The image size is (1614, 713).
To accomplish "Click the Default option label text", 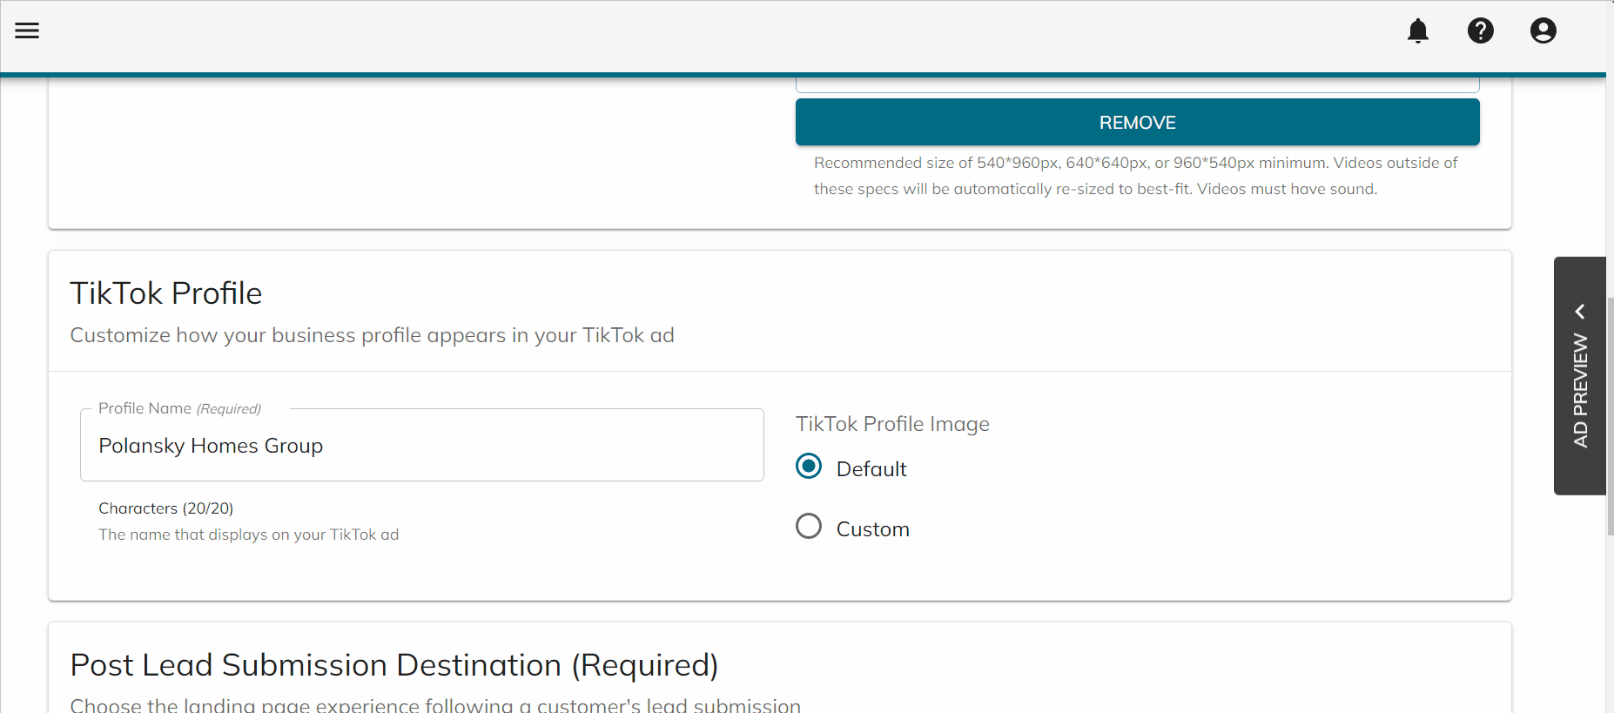I will tap(871, 469).
